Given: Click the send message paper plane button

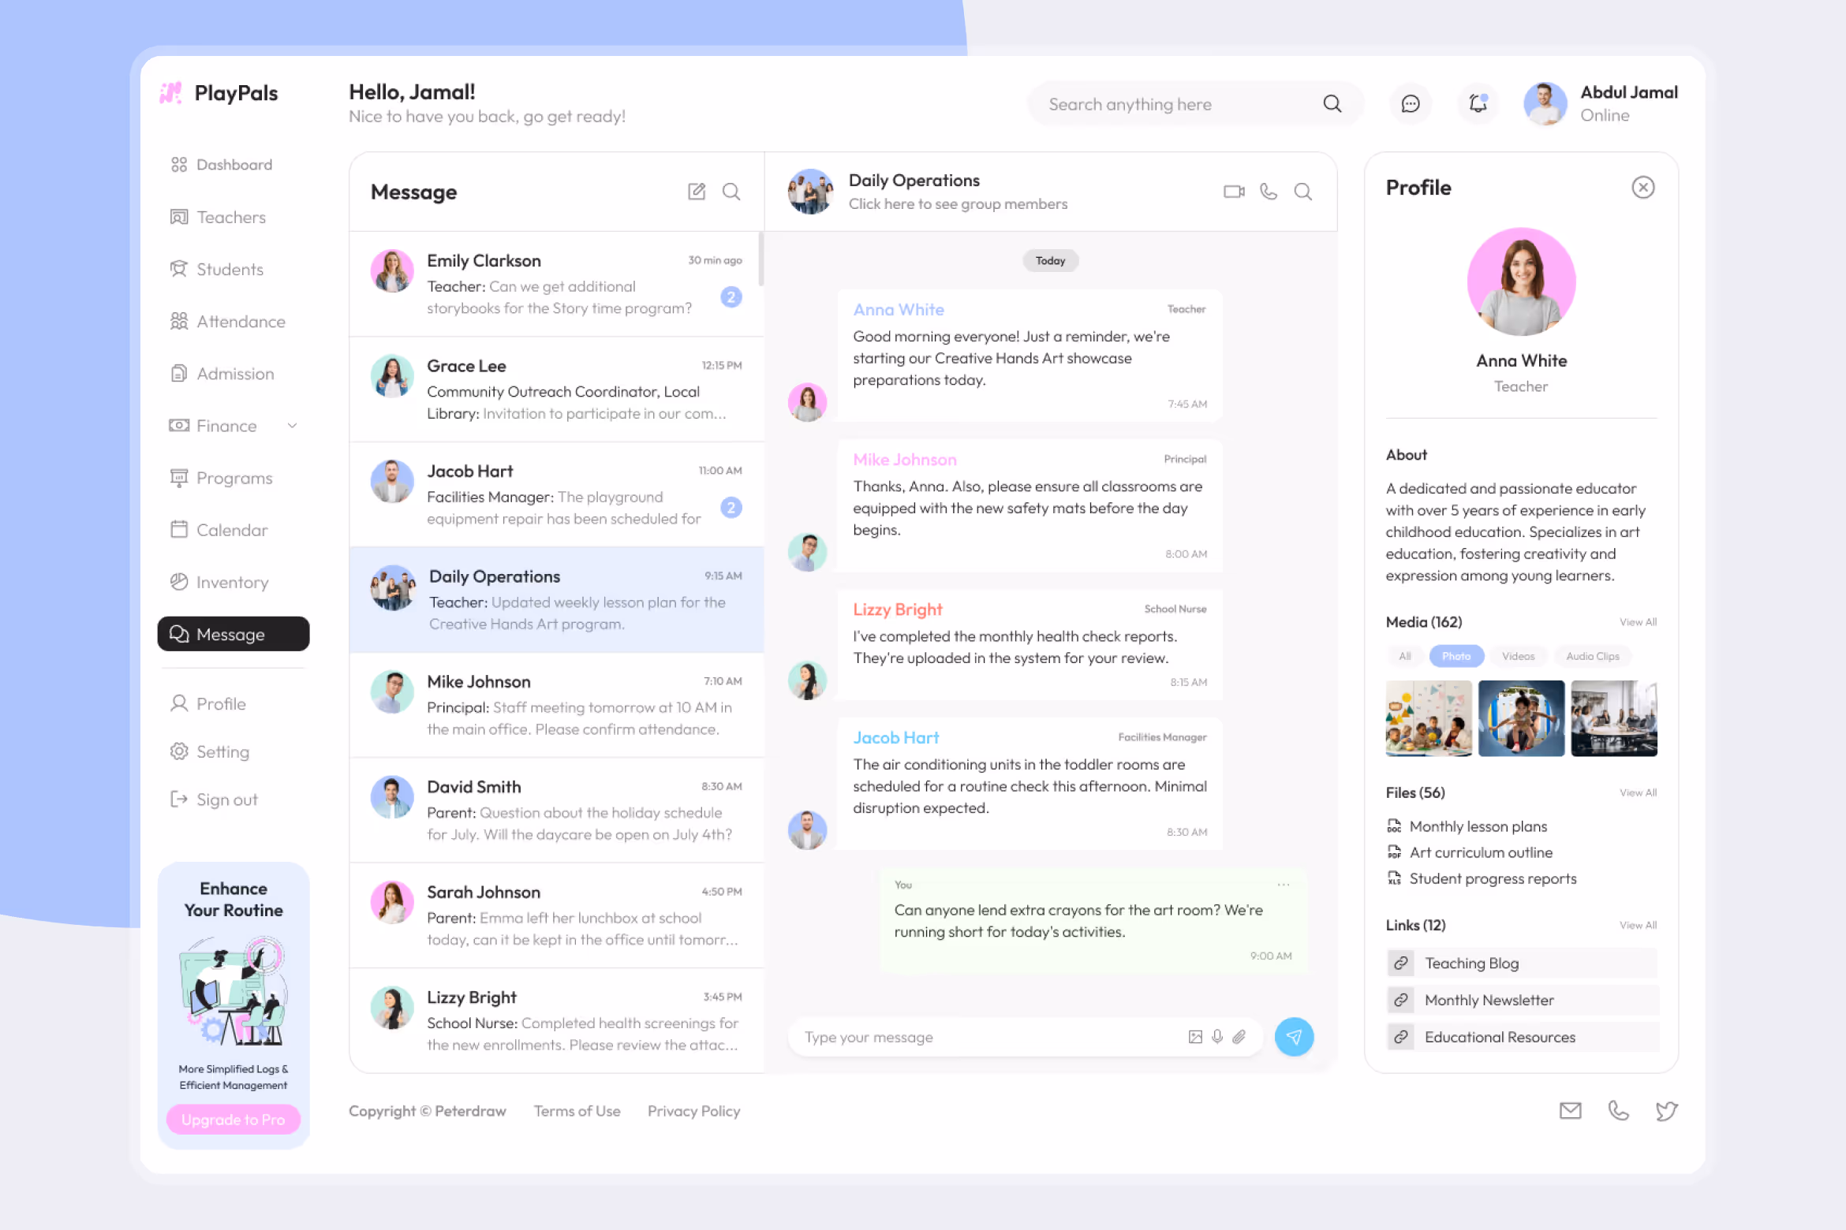Looking at the screenshot, I should click(1294, 1037).
